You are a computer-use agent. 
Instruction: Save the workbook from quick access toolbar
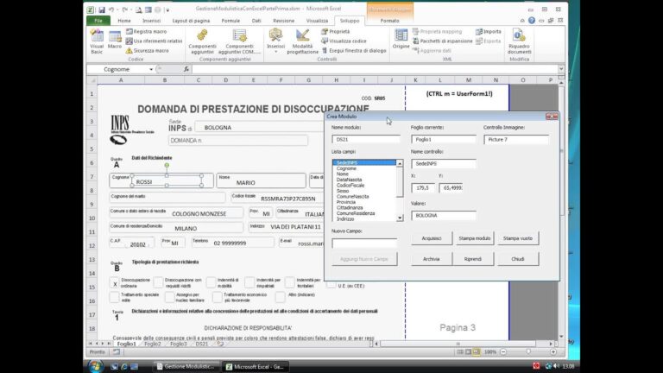click(102, 9)
